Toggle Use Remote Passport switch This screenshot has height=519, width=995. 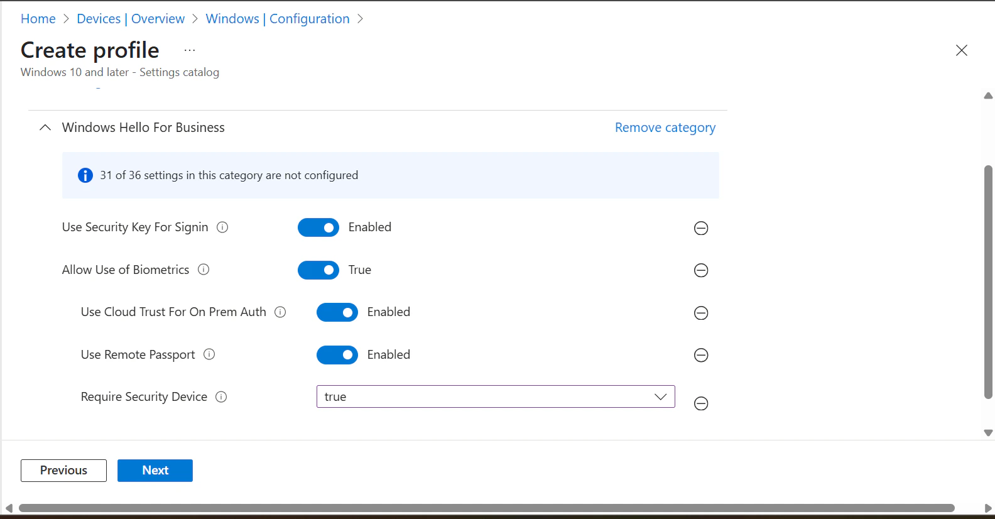pyautogui.click(x=337, y=355)
